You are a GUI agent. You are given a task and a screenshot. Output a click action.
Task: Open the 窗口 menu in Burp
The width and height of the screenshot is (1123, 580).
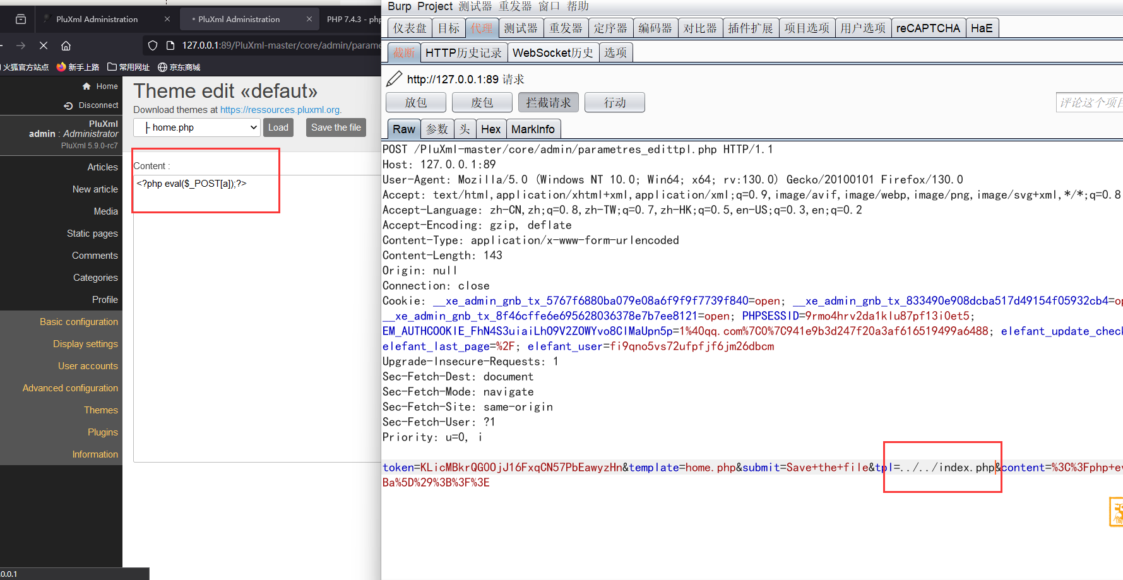coord(549,6)
